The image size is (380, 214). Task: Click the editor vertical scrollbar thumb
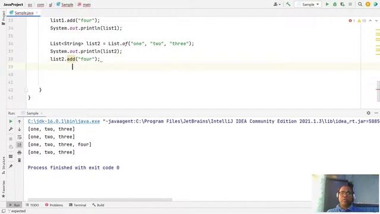[378, 91]
